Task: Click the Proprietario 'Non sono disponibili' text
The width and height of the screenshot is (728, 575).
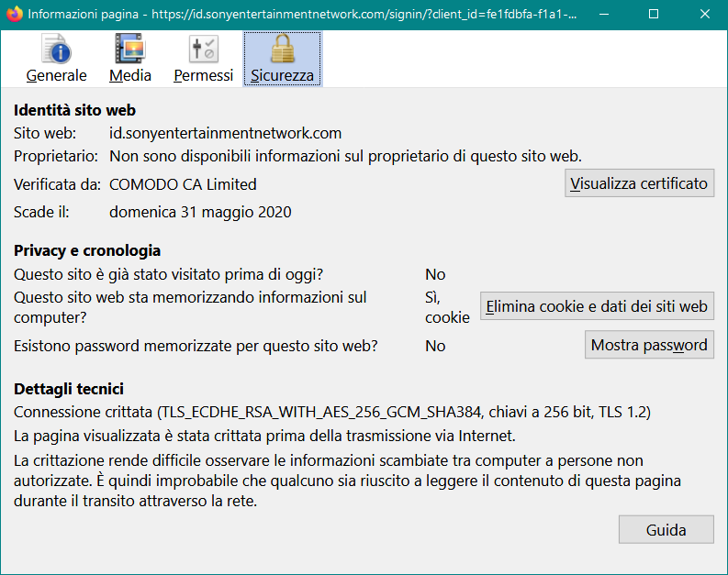Action: (x=345, y=156)
